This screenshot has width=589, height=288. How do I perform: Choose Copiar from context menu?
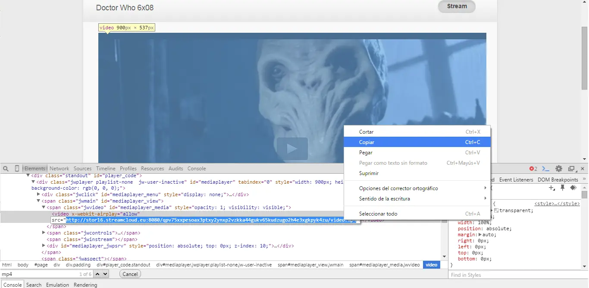pyautogui.click(x=417, y=142)
